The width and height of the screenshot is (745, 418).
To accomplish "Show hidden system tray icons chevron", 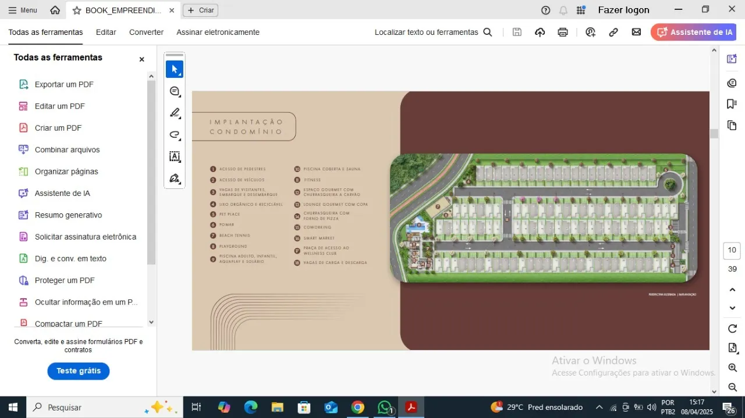I will coord(599,408).
